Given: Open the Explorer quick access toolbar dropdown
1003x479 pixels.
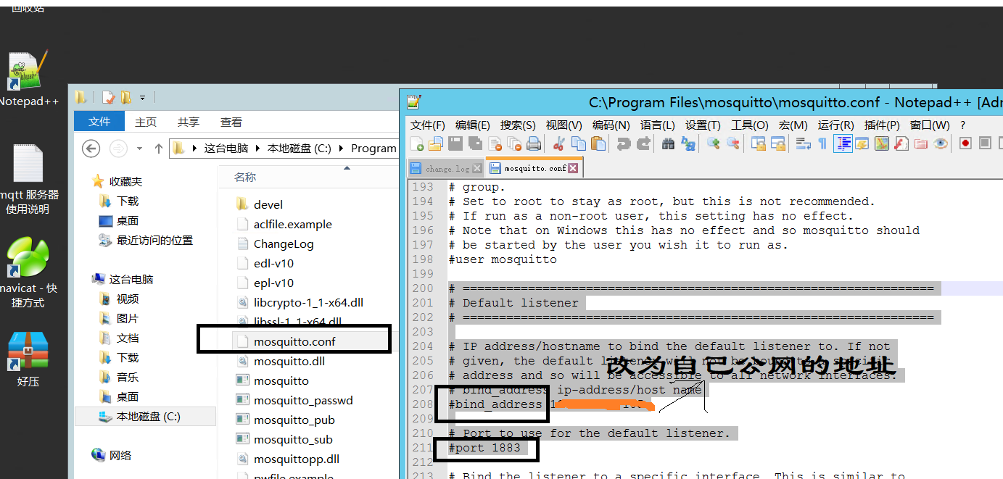Looking at the screenshot, I should 142,97.
